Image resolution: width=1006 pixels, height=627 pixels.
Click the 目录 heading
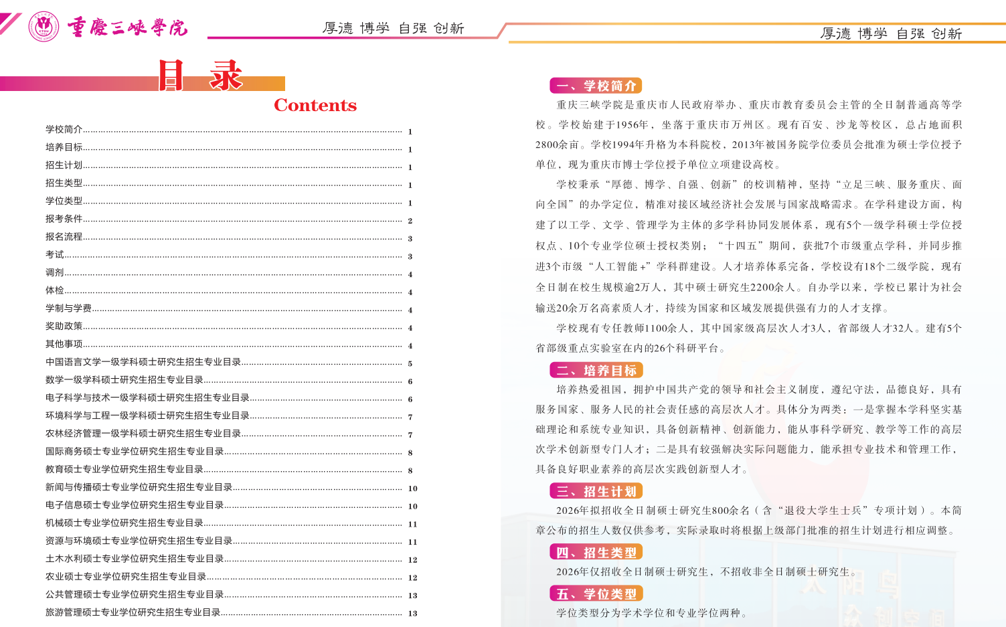point(200,75)
